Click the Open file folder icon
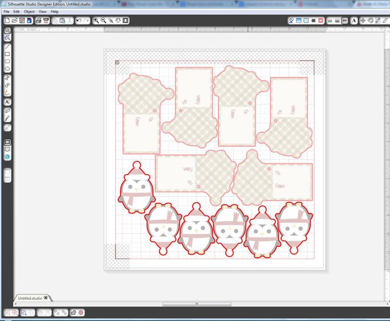This screenshot has width=390, height=321. [x=14, y=20]
